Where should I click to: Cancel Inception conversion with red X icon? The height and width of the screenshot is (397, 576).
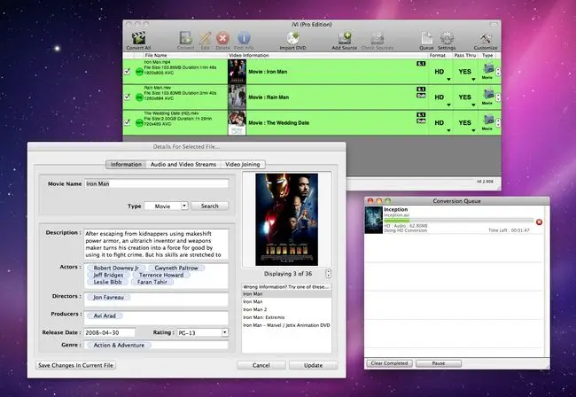coord(539,222)
